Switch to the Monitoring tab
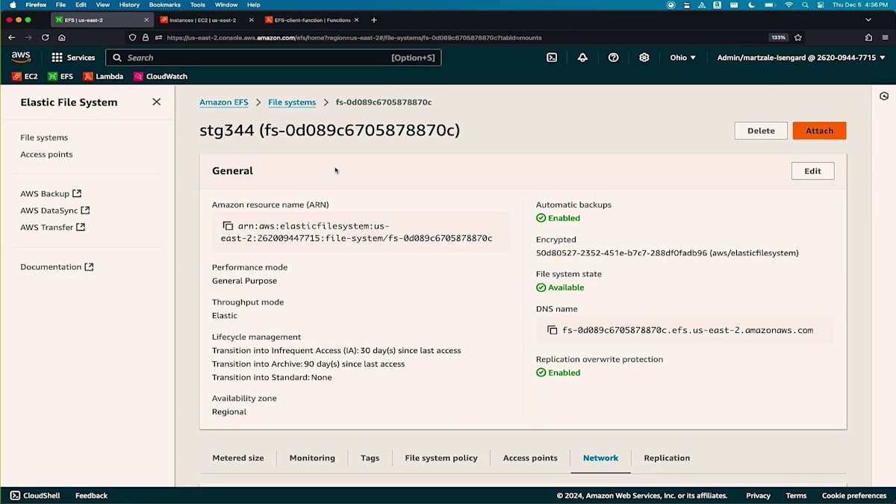The height and width of the screenshot is (504, 896). click(x=312, y=458)
